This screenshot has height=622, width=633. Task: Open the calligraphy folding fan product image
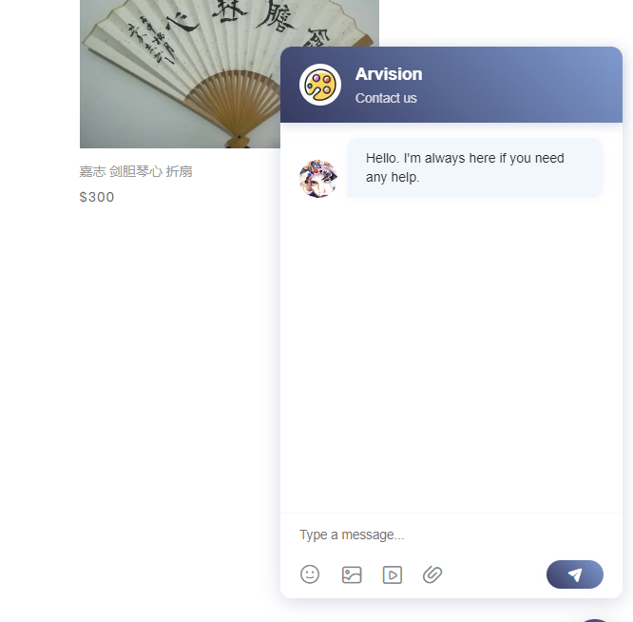(x=180, y=74)
